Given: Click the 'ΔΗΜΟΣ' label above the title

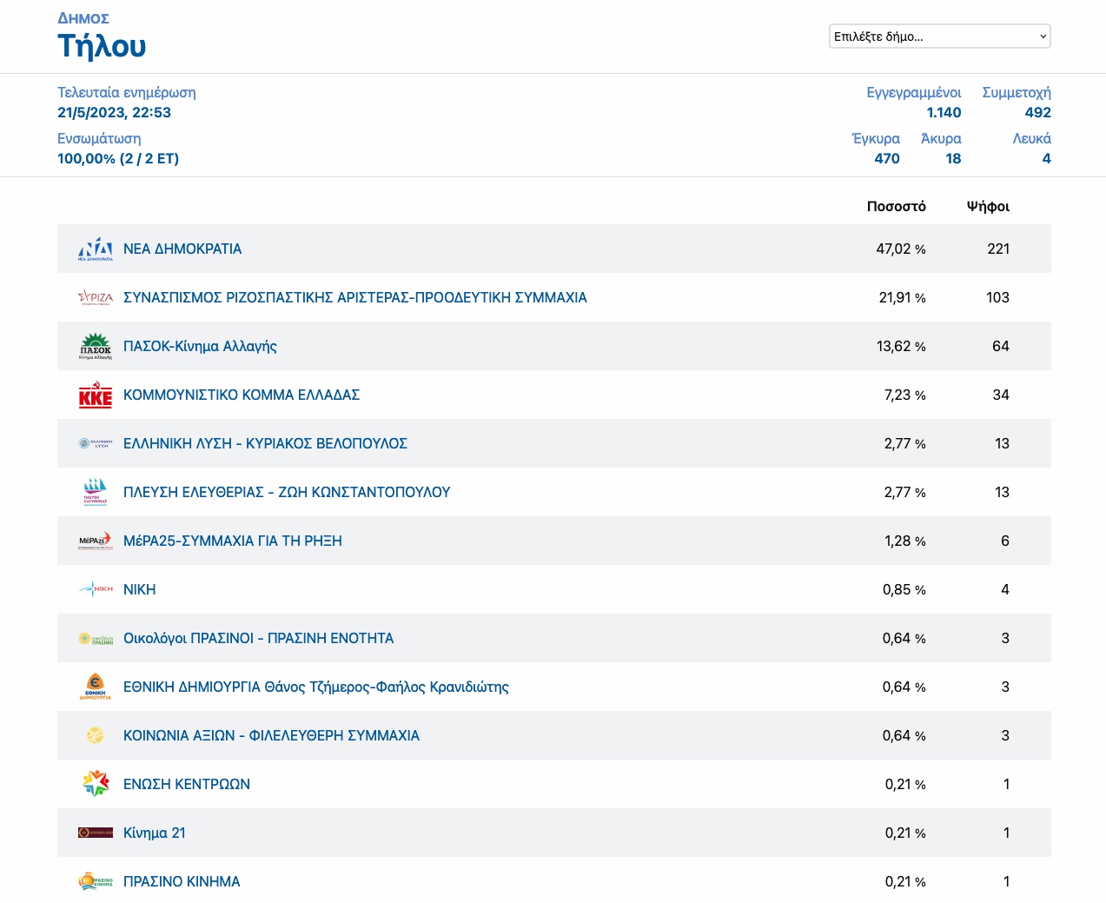Looking at the screenshot, I should coord(83,18).
